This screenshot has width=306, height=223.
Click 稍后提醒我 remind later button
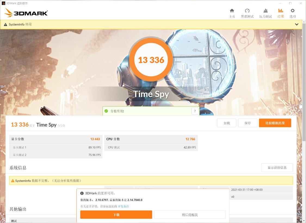pyautogui.click(x=190, y=215)
